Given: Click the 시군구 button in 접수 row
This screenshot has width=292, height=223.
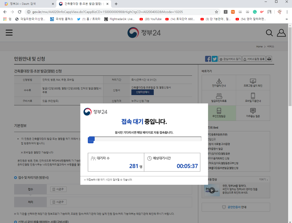Looking at the screenshot, I should [58, 189].
